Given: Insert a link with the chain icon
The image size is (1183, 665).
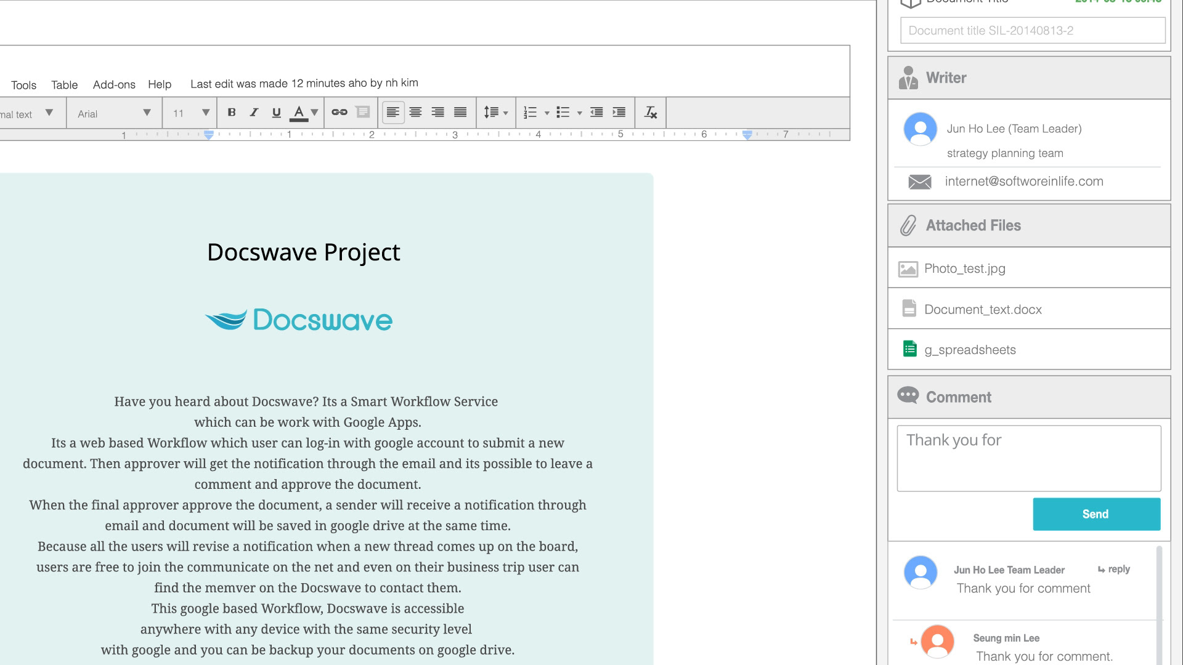Looking at the screenshot, I should coord(339,112).
